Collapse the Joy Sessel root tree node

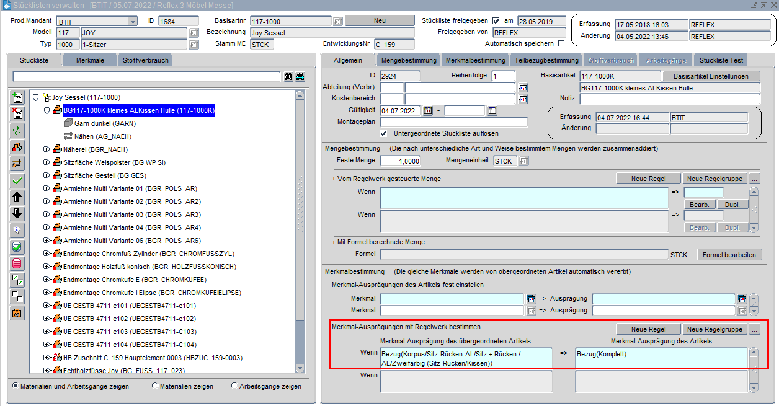pyautogui.click(x=36, y=97)
